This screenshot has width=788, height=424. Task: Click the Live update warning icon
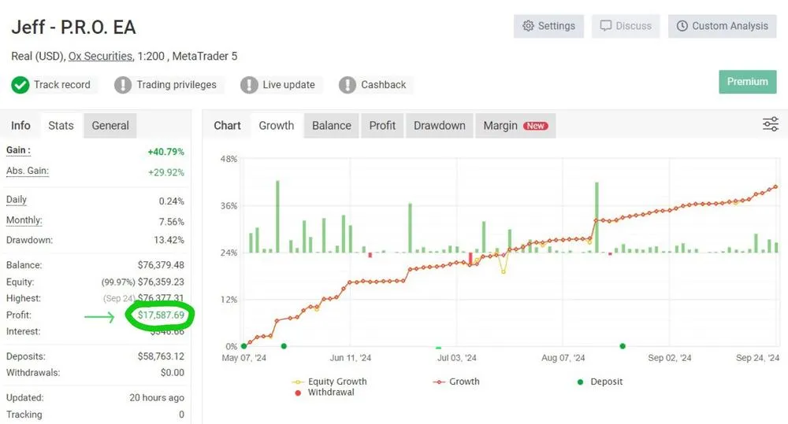(249, 85)
